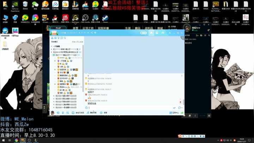254x143 pixels.
Task: Open PUBG Battlegrounds desktop shortcut
Action: (x=216, y=6)
